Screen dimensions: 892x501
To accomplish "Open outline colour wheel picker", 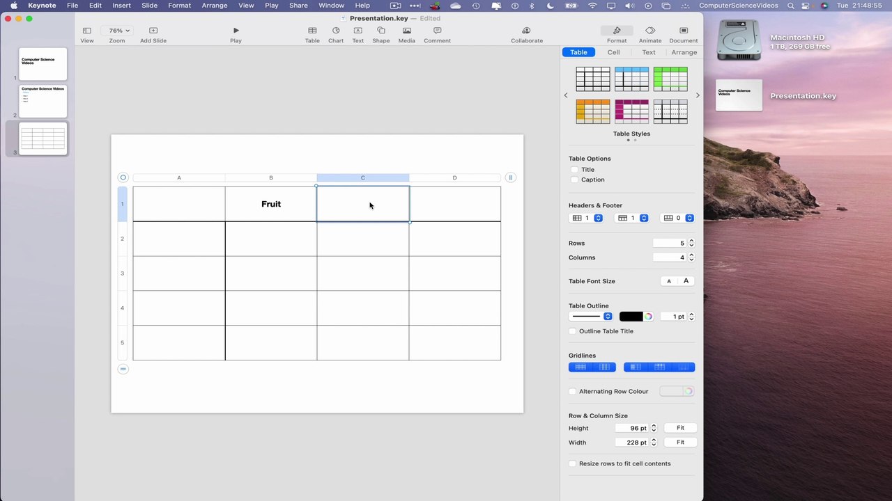I will pos(648,317).
